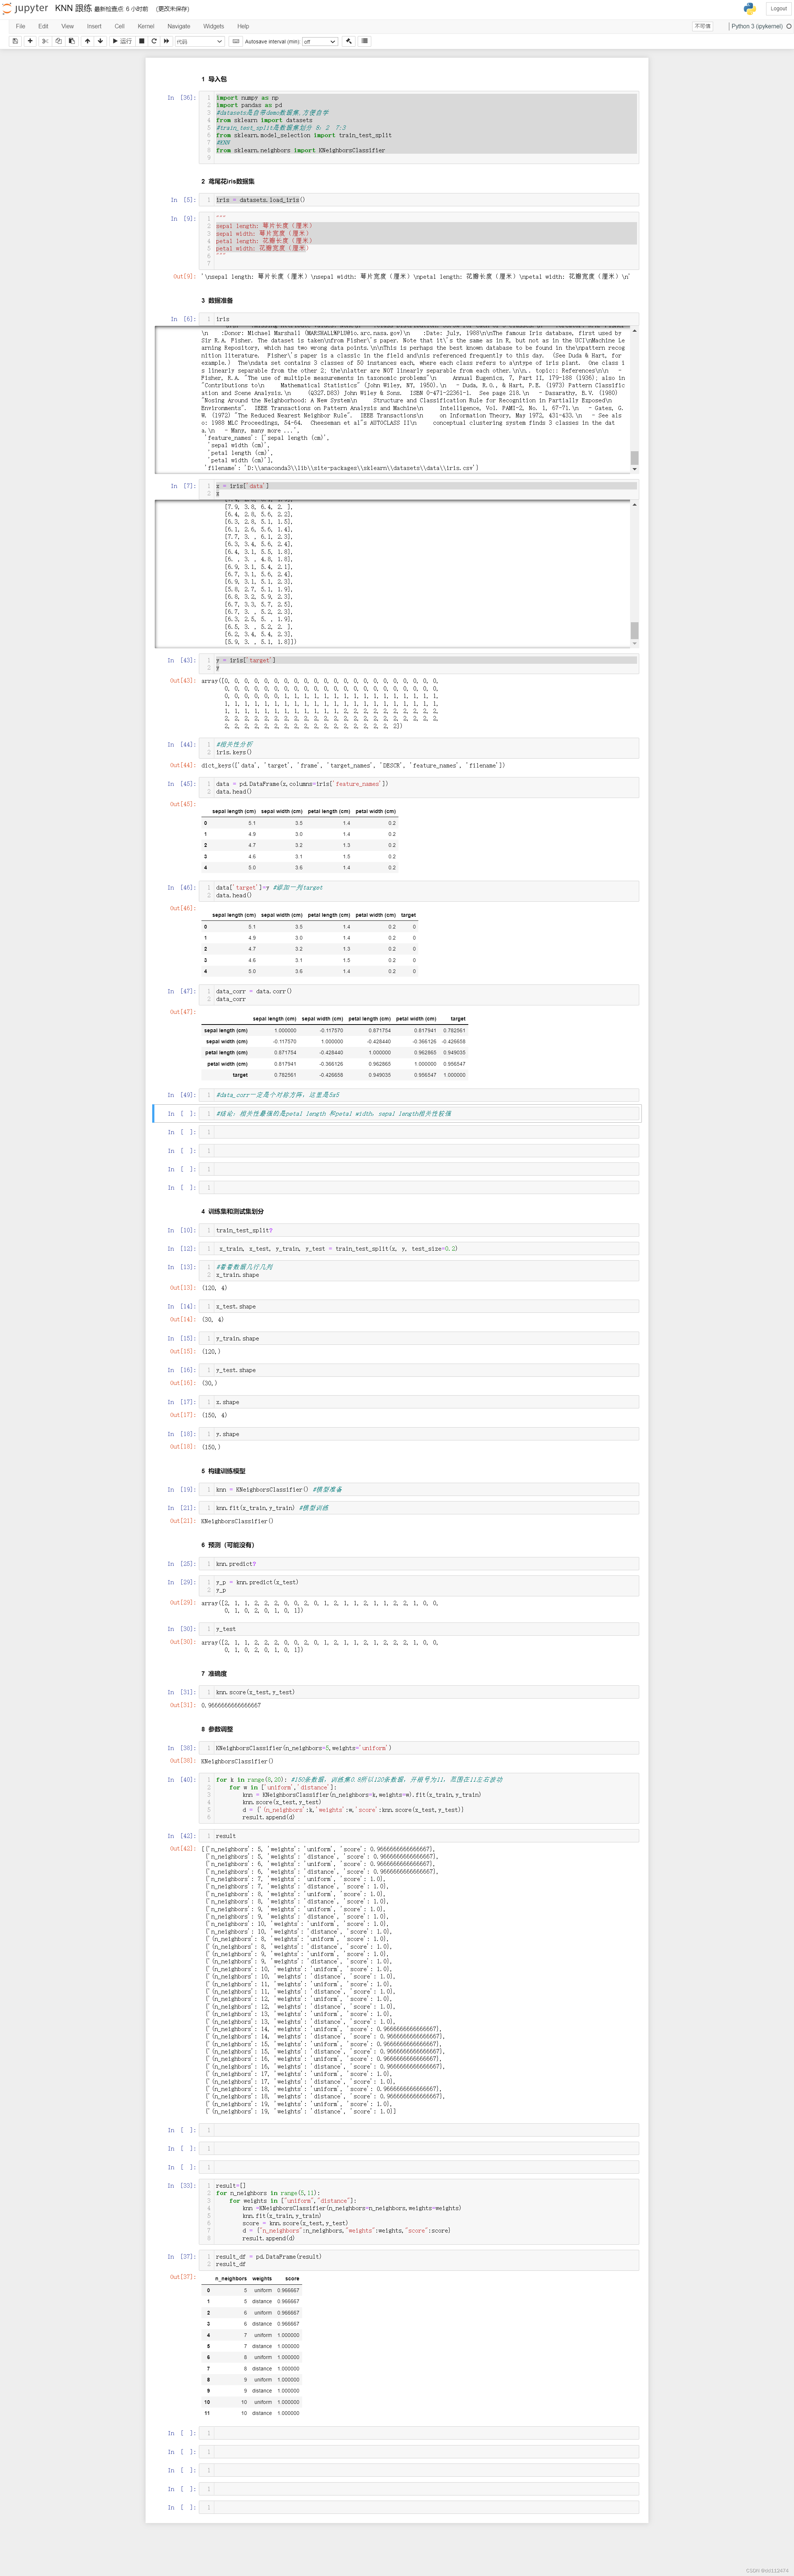Open the View menu

[x=67, y=26]
